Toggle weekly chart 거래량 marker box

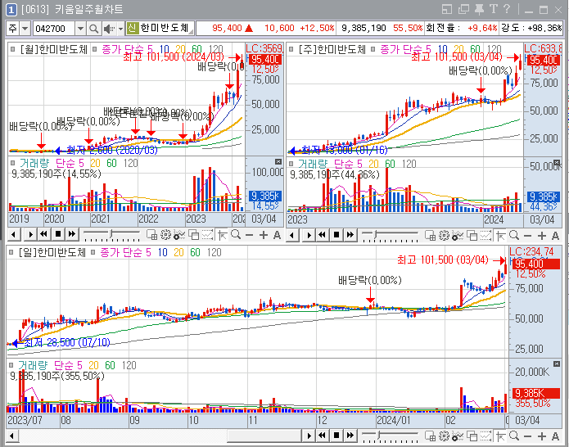291,164
